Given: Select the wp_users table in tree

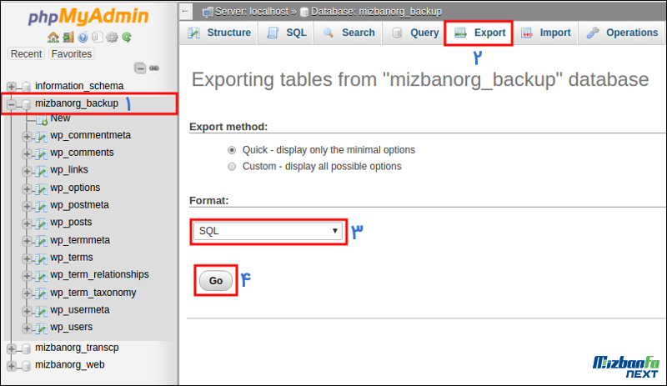Looking at the screenshot, I should click(x=71, y=327).
